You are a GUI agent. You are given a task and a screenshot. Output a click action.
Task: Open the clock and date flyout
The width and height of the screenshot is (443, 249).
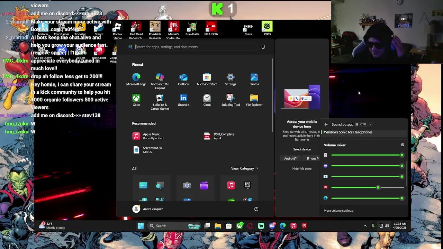click(x=399, y=226)
